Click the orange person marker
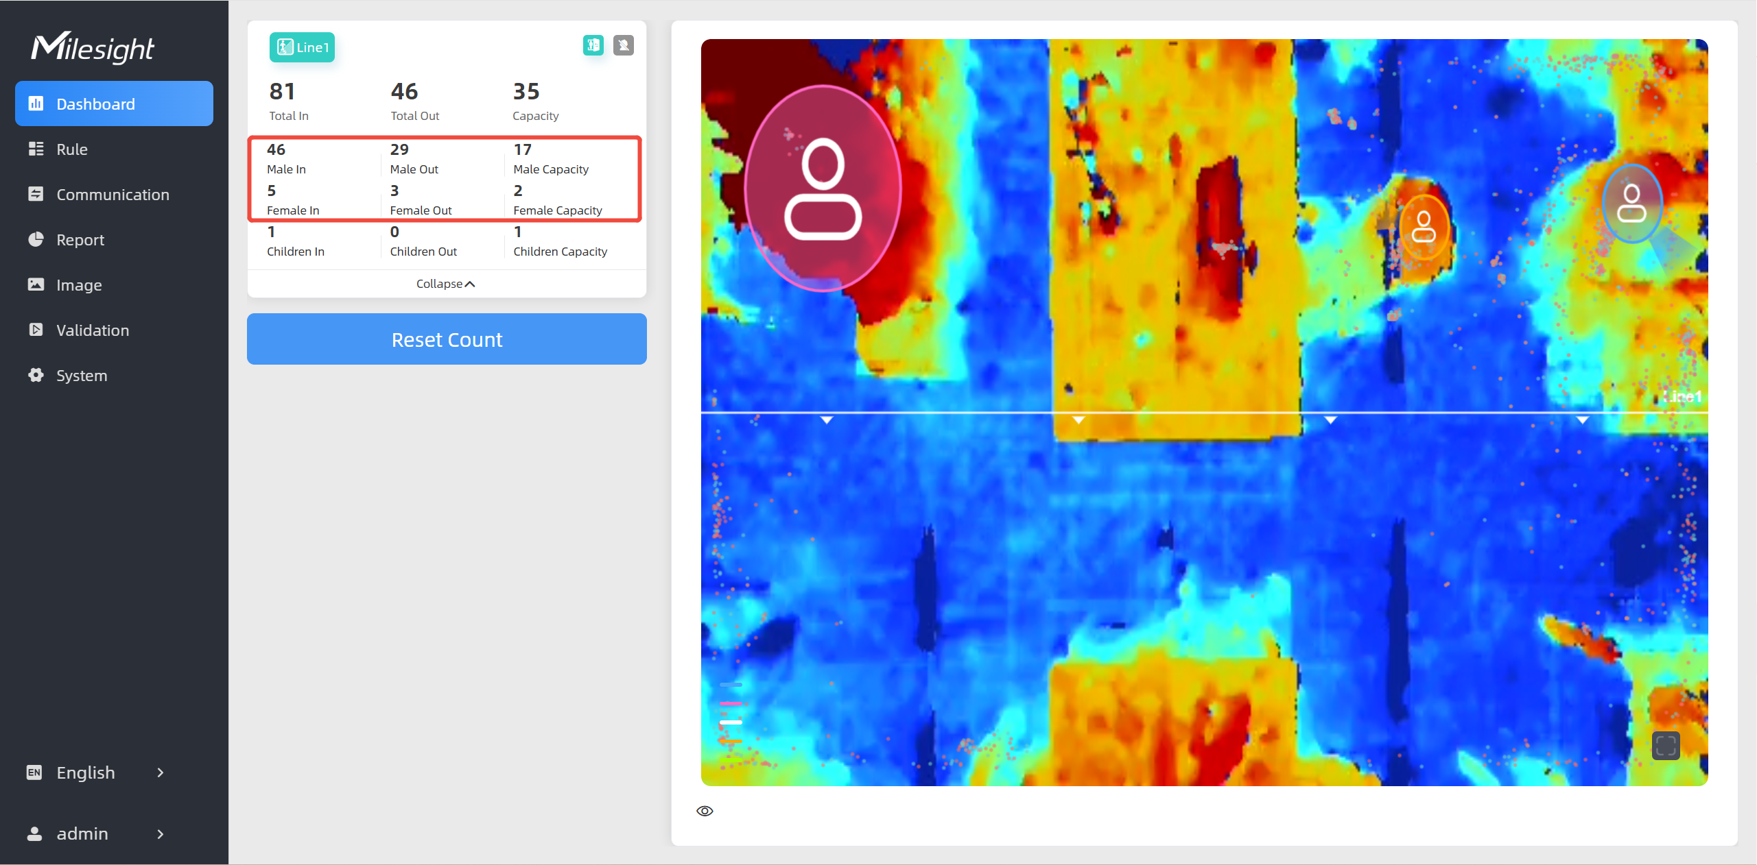The height and width of the screenshot is (865, 1757). 1424,228
